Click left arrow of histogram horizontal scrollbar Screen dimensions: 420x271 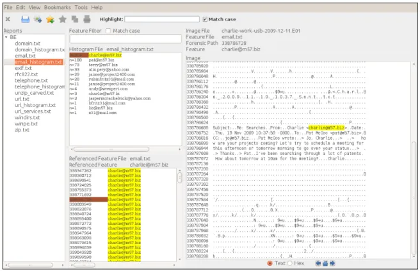point(72,149)
